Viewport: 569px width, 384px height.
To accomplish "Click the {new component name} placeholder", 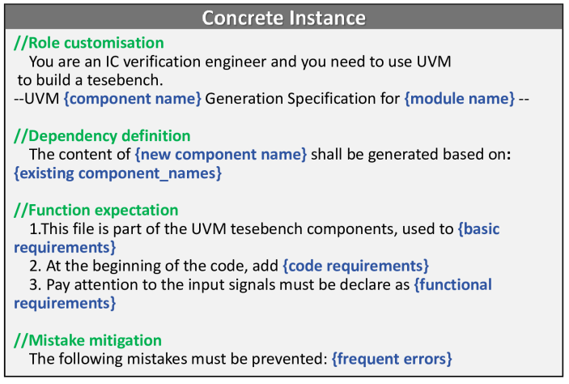I will click(x=221, y=154).
